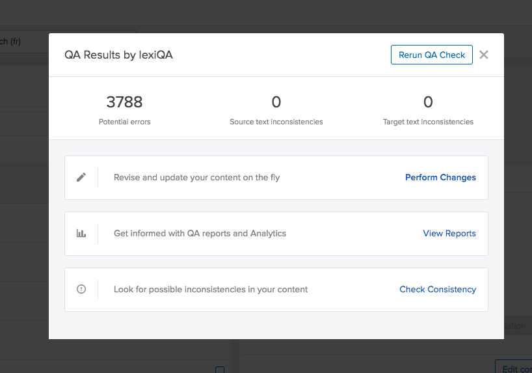Click the Target text inconsistencies label
This screenshot has height=373, width=532.
(x=428, y=122)
